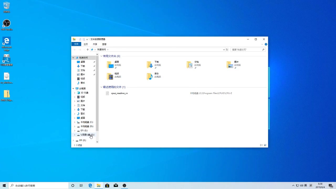Select the pinned 图片 under 快速访问
Viewport: 336px width, 189px height.
coord(83,75)
